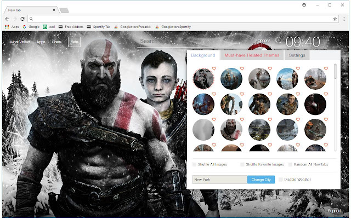Image resolution: width=351 pixels, height=219 pixels.
Task: Open a new tab with the tab button
Action: click(x=64, y=10)
